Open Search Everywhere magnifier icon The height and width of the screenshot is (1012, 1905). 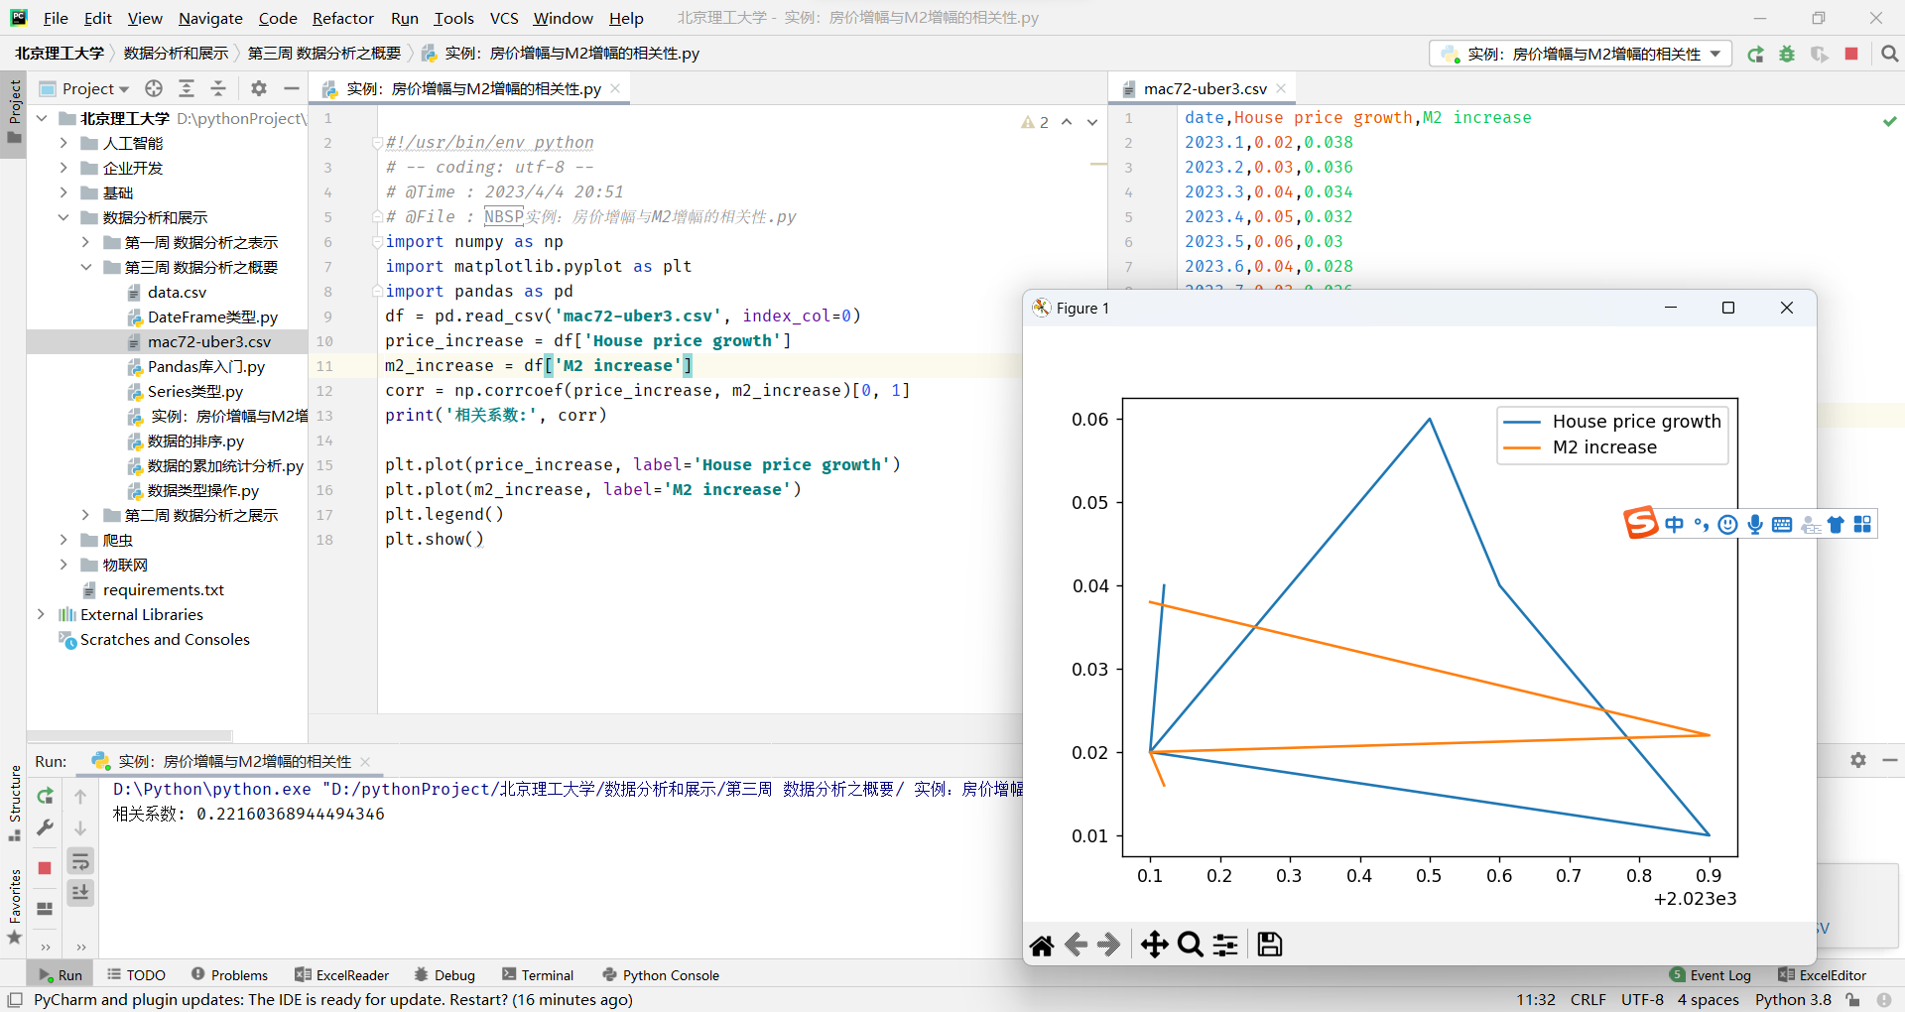point(1890,54)
